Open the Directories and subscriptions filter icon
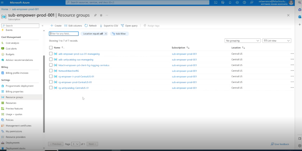This screenshot has width=302, height=151. click(223, 3)
